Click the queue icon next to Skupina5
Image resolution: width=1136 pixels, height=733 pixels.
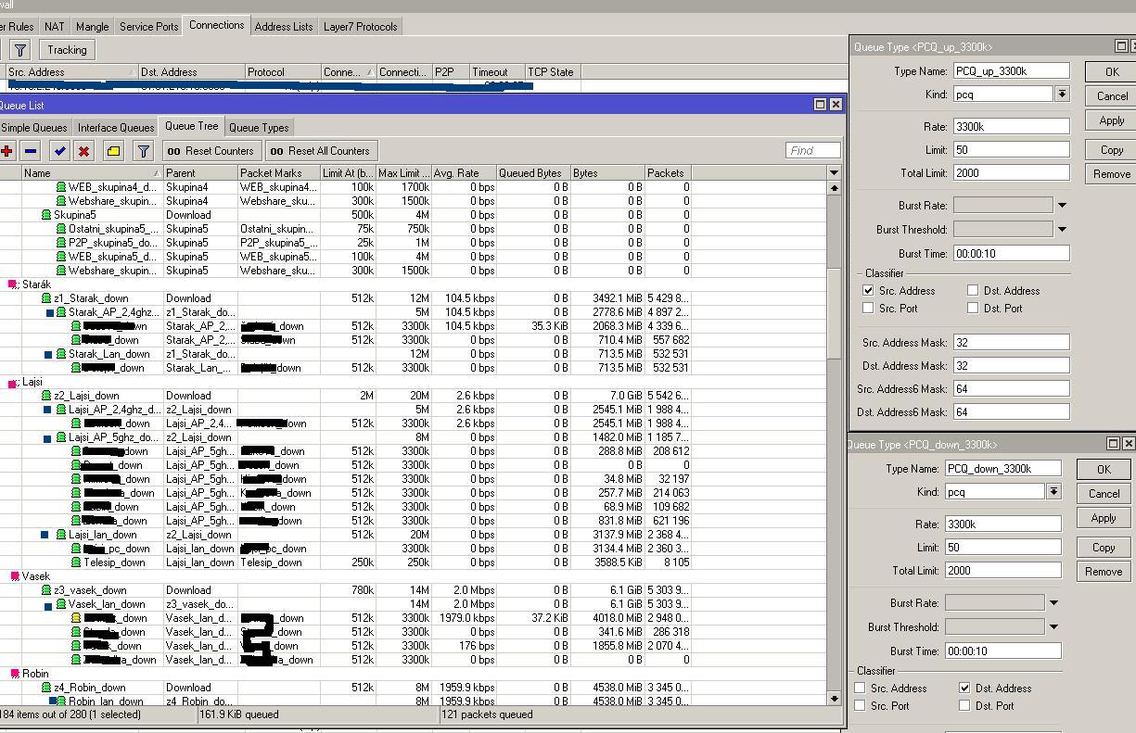pyautogui.click(x=46, y=215)
